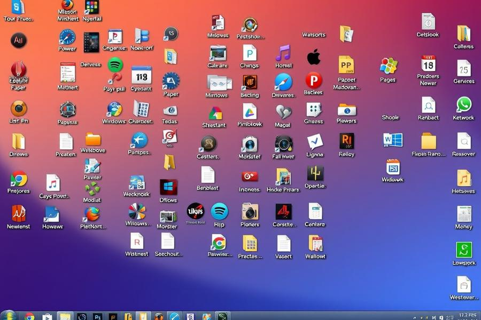Open the spreadsheet icon labeled Conlare
The height and width of the screenshot is (320, 481).
click(x=315, y=211)
